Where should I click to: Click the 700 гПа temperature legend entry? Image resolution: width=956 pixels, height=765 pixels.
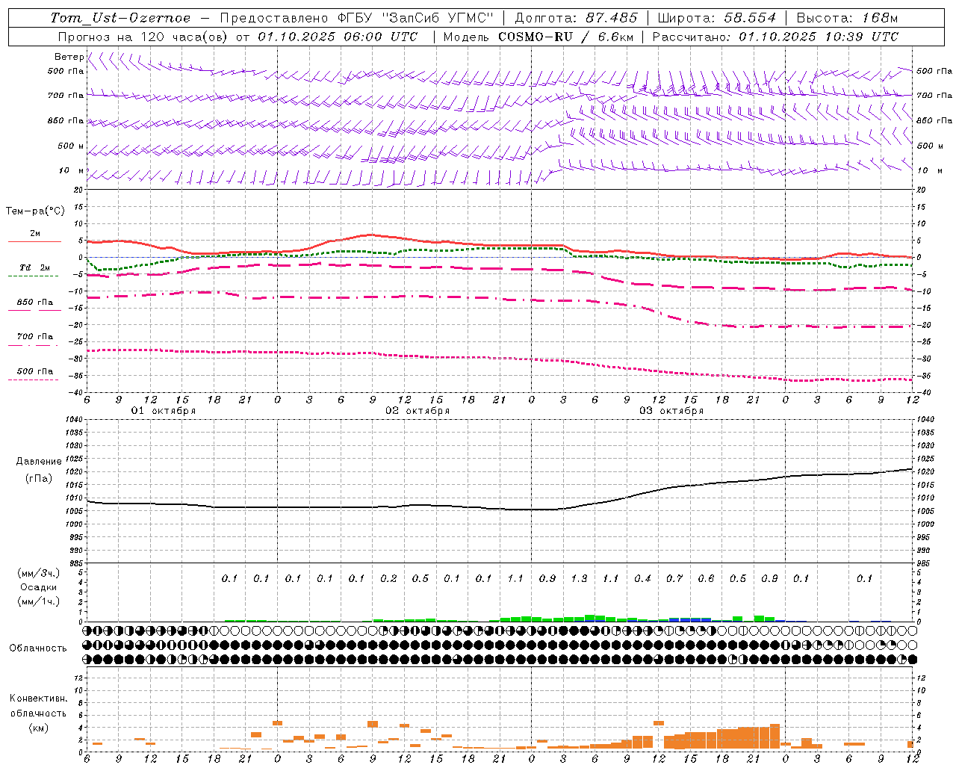(35, 337)
